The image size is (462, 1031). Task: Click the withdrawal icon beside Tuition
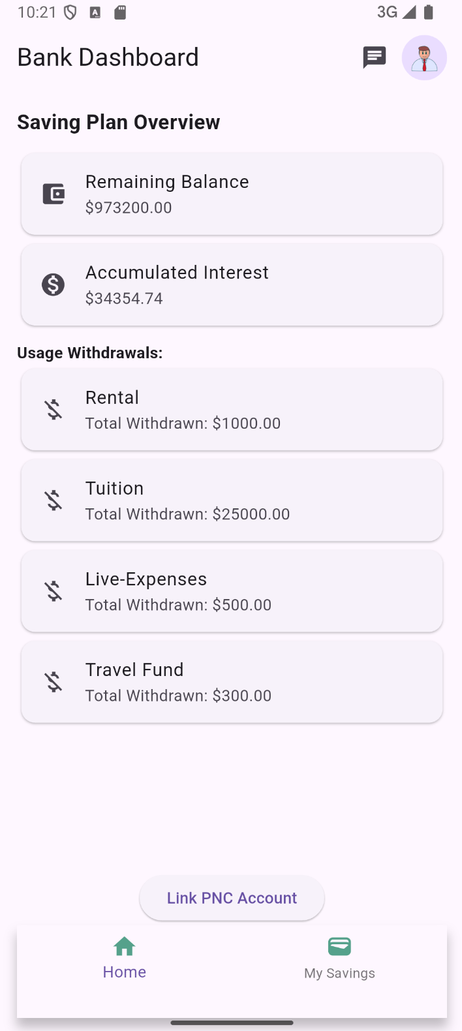point(53,500)
